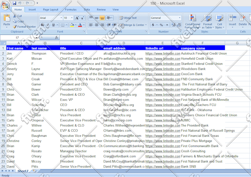Apply comma style
The height and width of the screenshot is (177, 251).
click(x=167, y=25)
